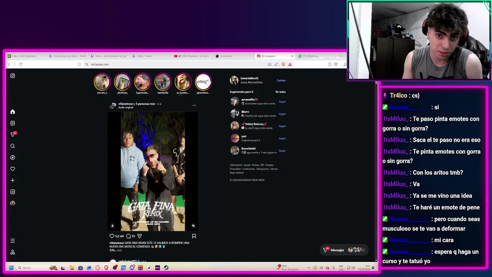Open Reels icon in Instagram sidebar
The height and width of the screenshot is (277, 492).
click(13, 123)
